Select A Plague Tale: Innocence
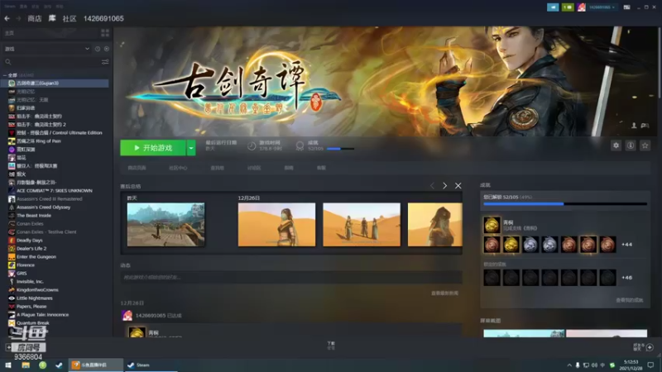The width and height of the screenshot is (662, 372). 43,315
